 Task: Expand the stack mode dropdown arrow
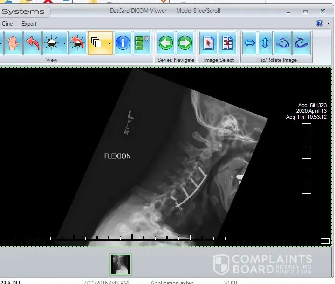click(109, 43)
